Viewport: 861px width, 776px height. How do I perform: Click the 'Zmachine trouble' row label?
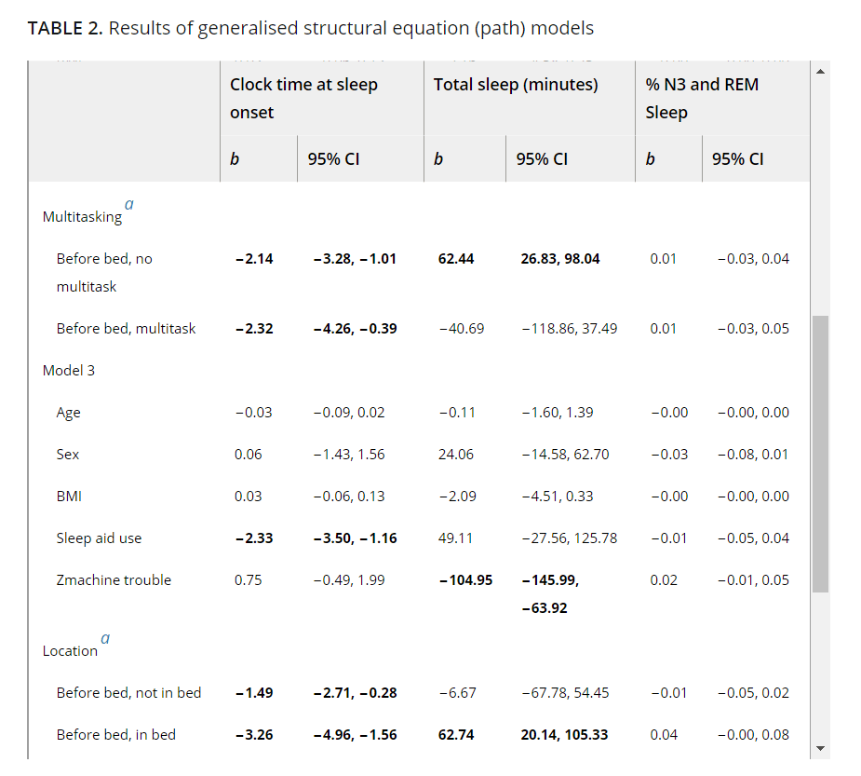click(114, 579)
